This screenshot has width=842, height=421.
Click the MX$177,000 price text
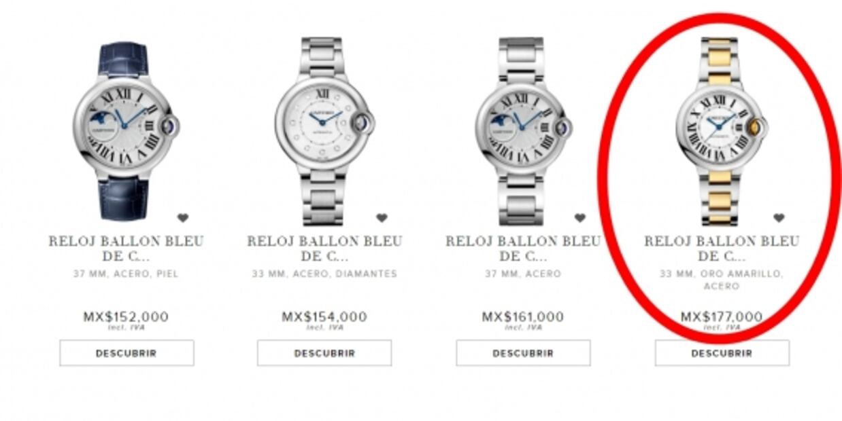click(x=722, y=317)
